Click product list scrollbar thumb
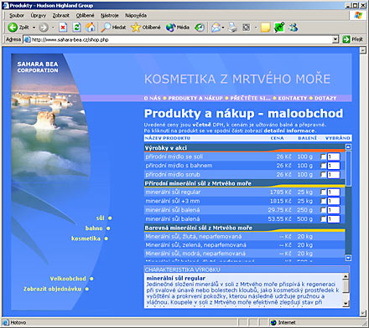369x328 pixels. point(348,168)
